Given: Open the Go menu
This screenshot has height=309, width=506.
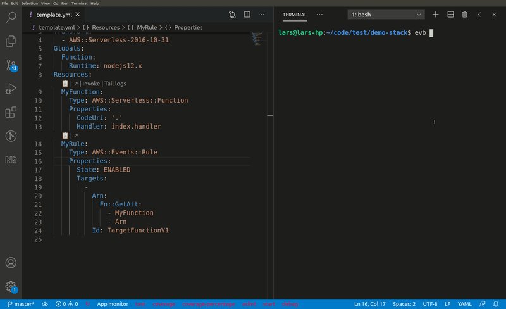Looking at the screenshot, I should click(56, 3).
